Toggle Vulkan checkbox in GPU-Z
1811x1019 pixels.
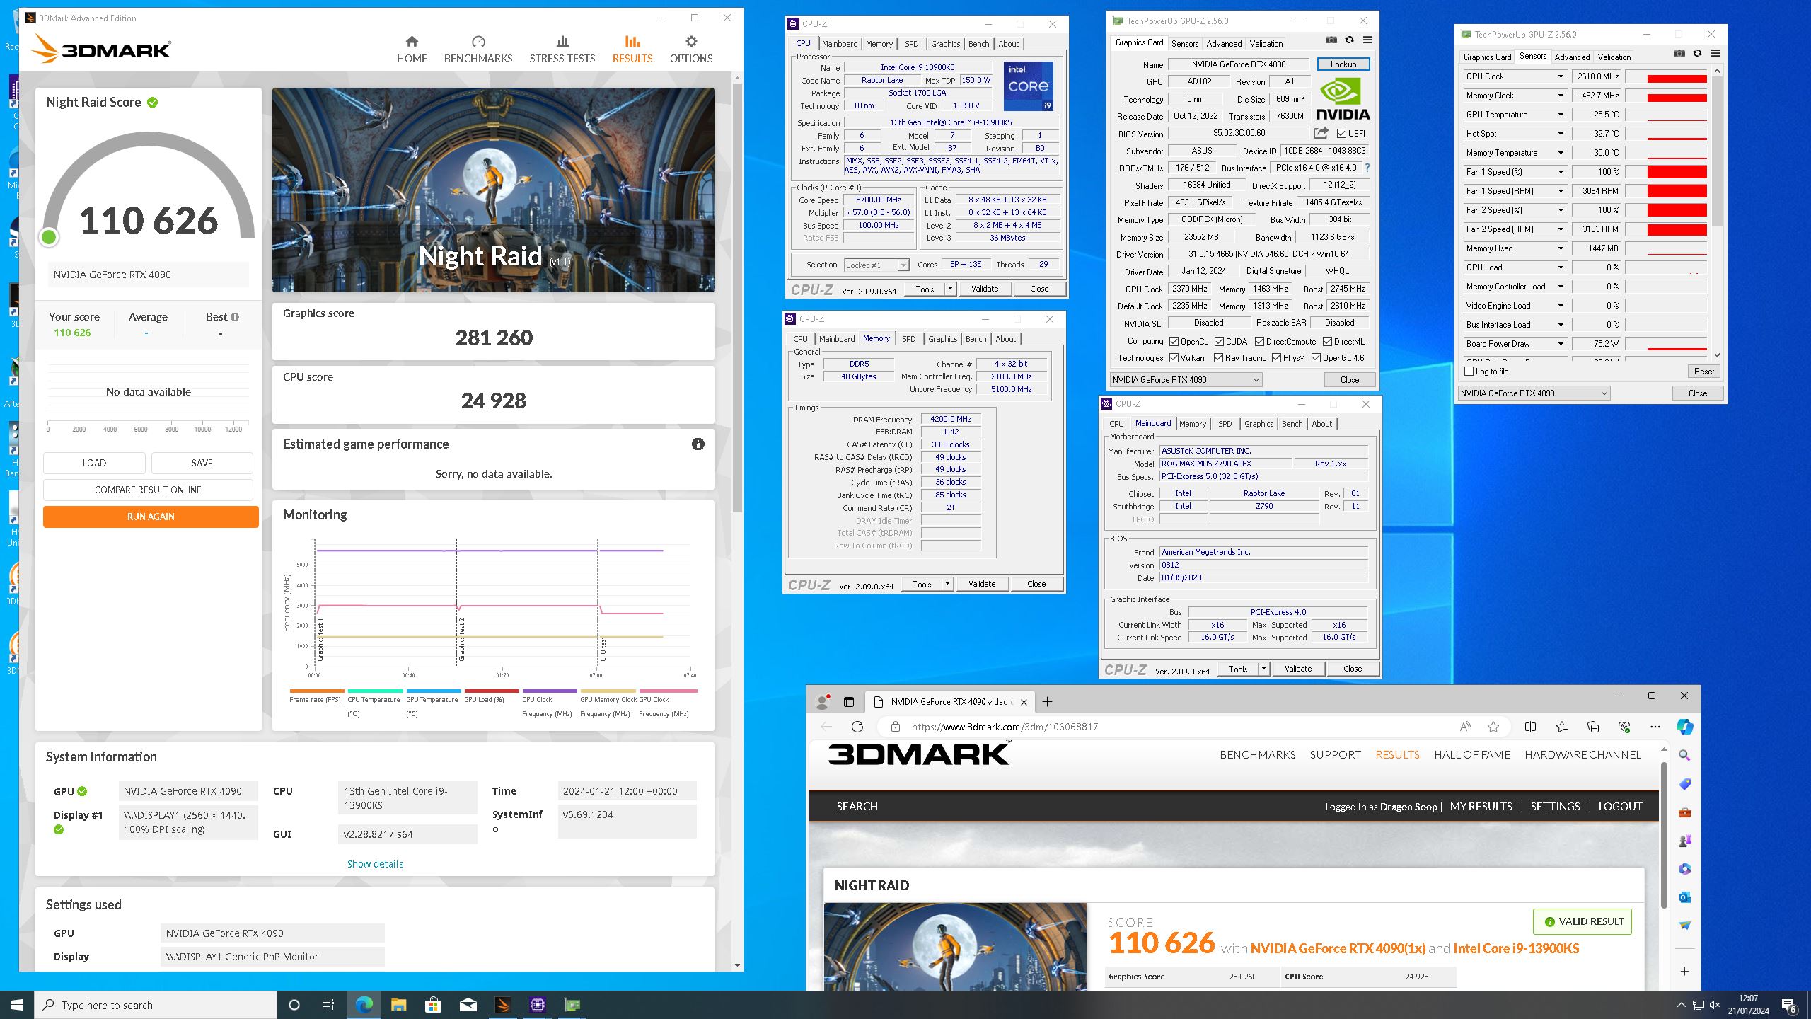tap(1174, 358)
